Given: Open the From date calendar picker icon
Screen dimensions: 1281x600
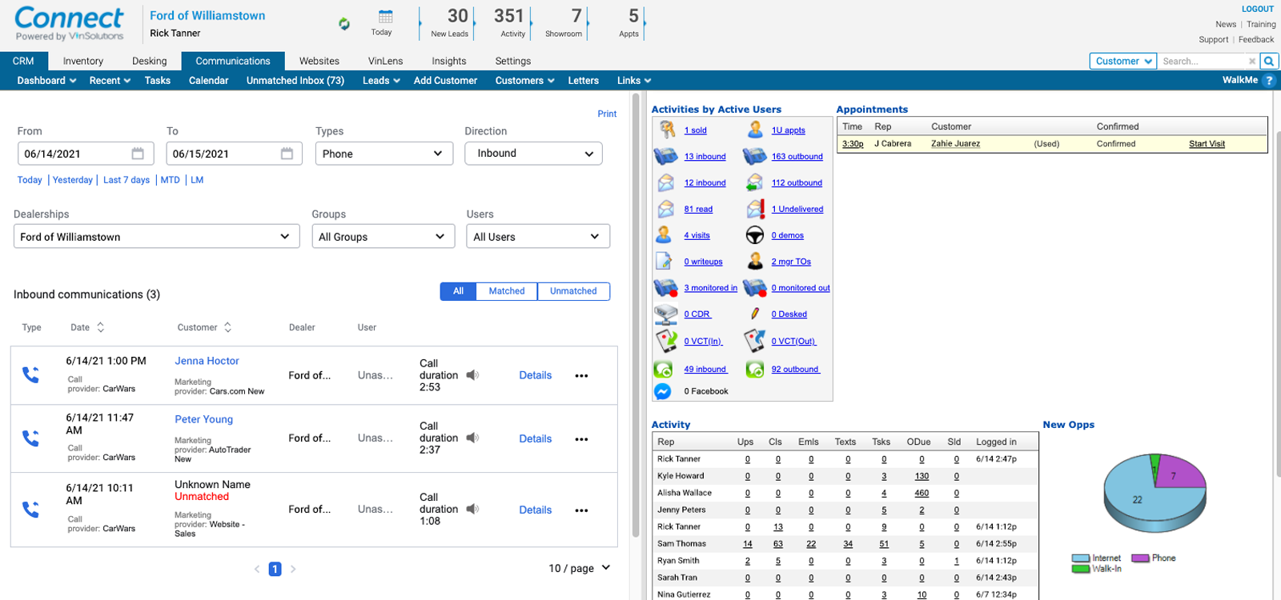Looking at the screenshot, I should click(x=138, y=154).
